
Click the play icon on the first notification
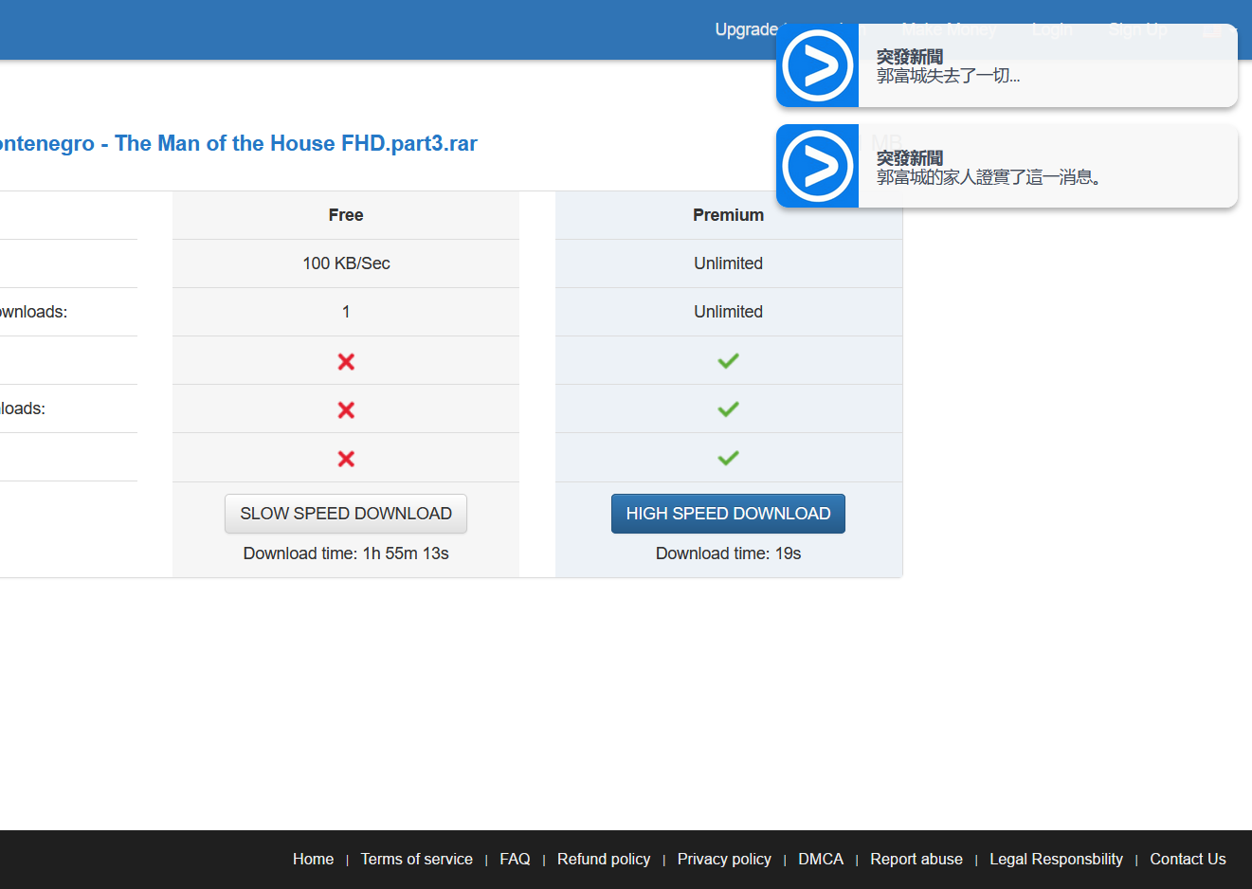[817, 65]
